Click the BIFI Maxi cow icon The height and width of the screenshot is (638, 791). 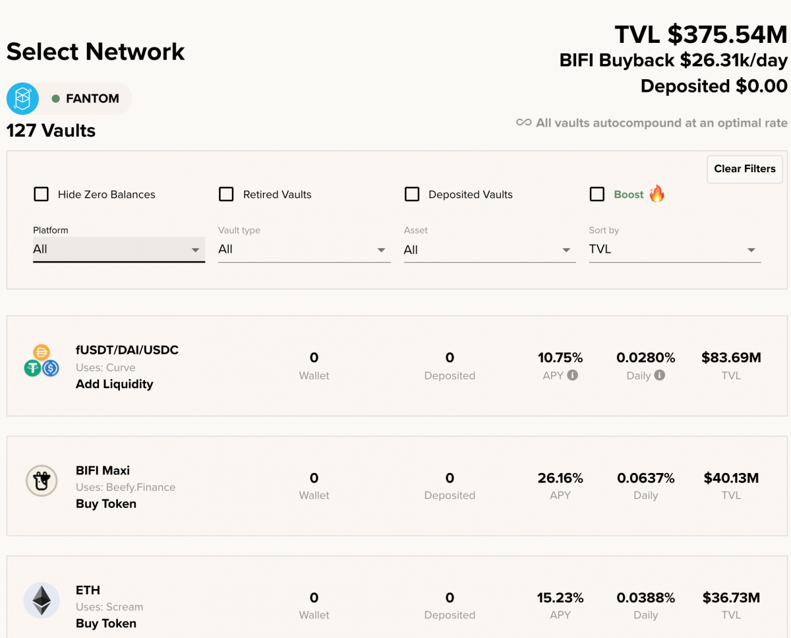coord(42,481)
